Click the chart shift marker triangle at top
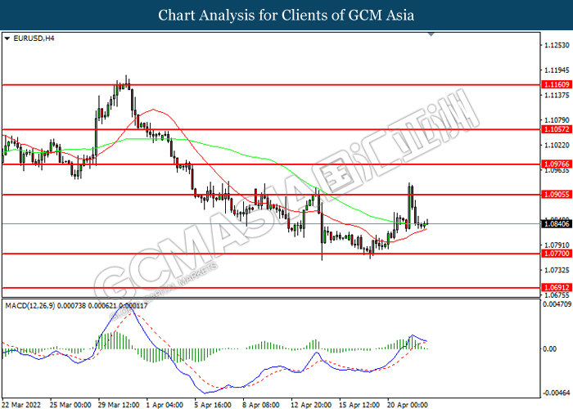This screenshot has height=409, width=573. [x=431, y=34]
